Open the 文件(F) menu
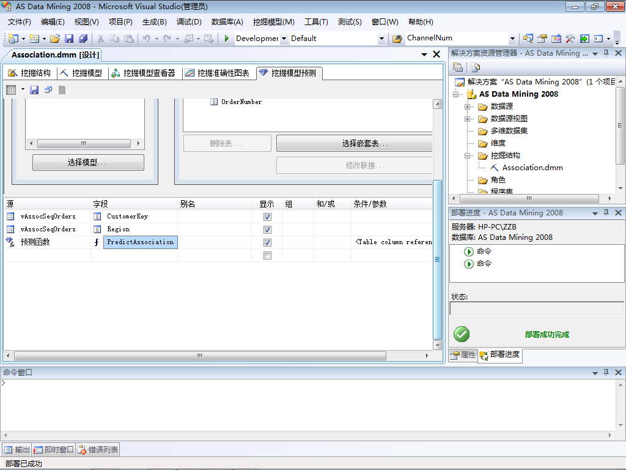Viewport: 626px width, 470px height. 19,22
